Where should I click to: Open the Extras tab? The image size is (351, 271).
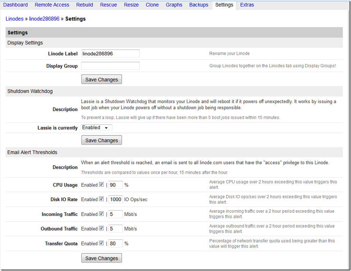247,5
